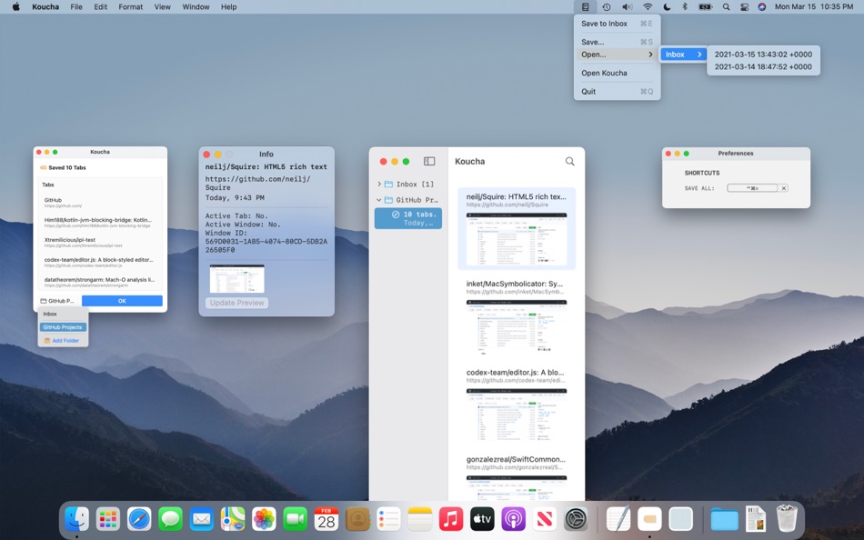
Task: Open the Mail app in the Dock
Action: click(x=202, y=519)
